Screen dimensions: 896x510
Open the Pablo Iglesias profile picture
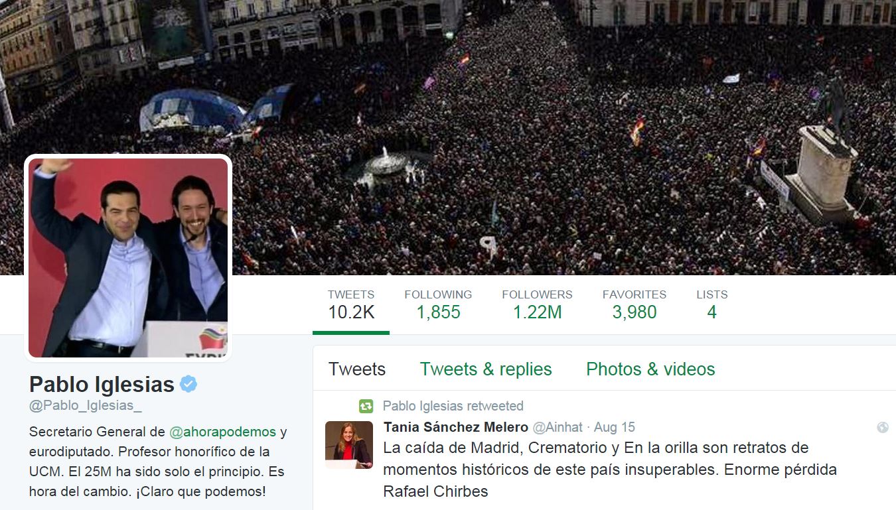(128, 257)
